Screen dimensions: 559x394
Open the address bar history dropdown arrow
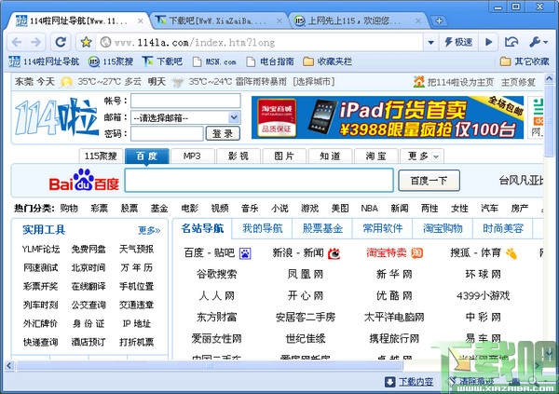point(430,43)
